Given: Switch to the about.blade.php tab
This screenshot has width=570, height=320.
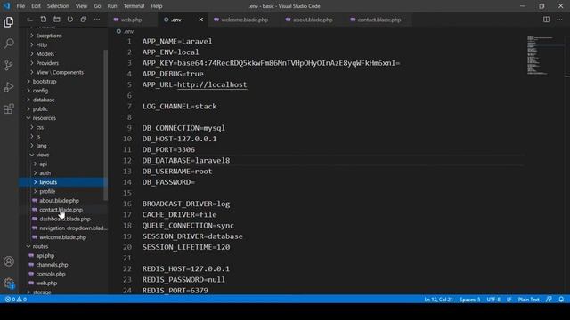Looking at the screenshot, I should (313, 20).
